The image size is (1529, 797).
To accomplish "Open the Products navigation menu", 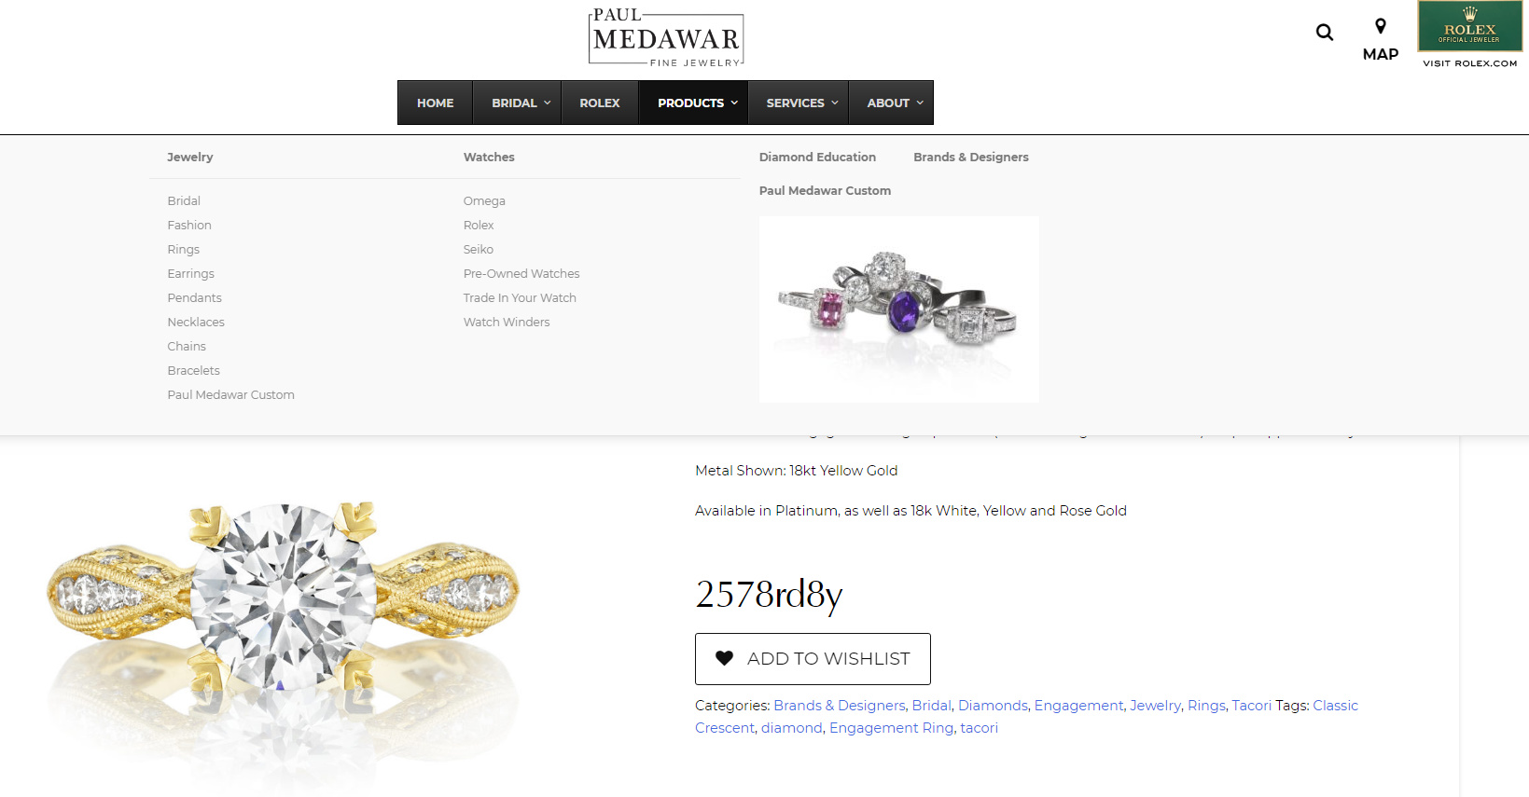I will 697,103.
